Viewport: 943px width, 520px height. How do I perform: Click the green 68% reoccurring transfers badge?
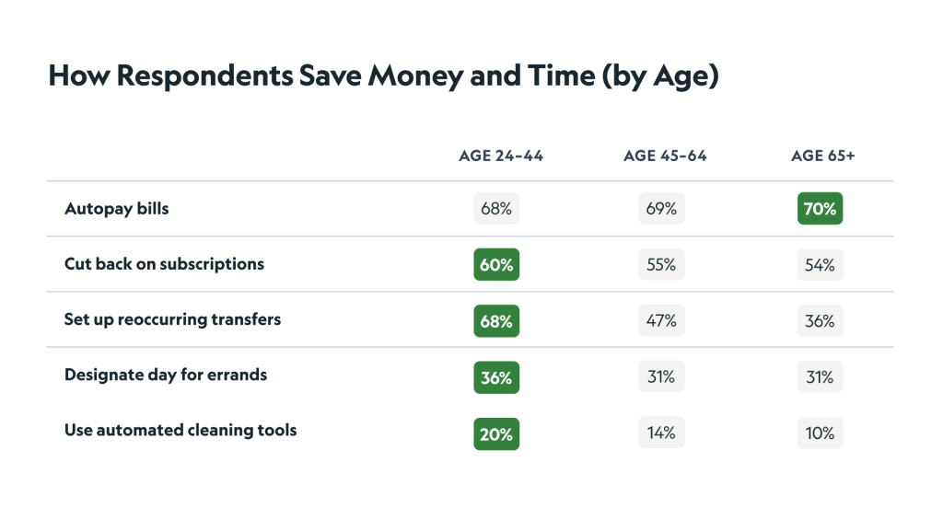pos(496,321)
